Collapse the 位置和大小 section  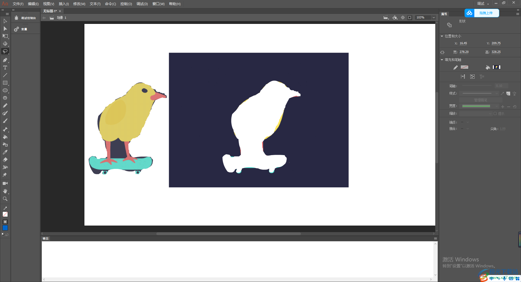[x=442, y=36]
